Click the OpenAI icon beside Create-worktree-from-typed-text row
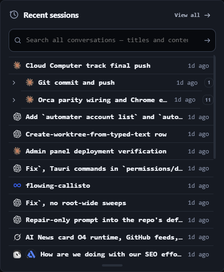 (x=17, y=134)
